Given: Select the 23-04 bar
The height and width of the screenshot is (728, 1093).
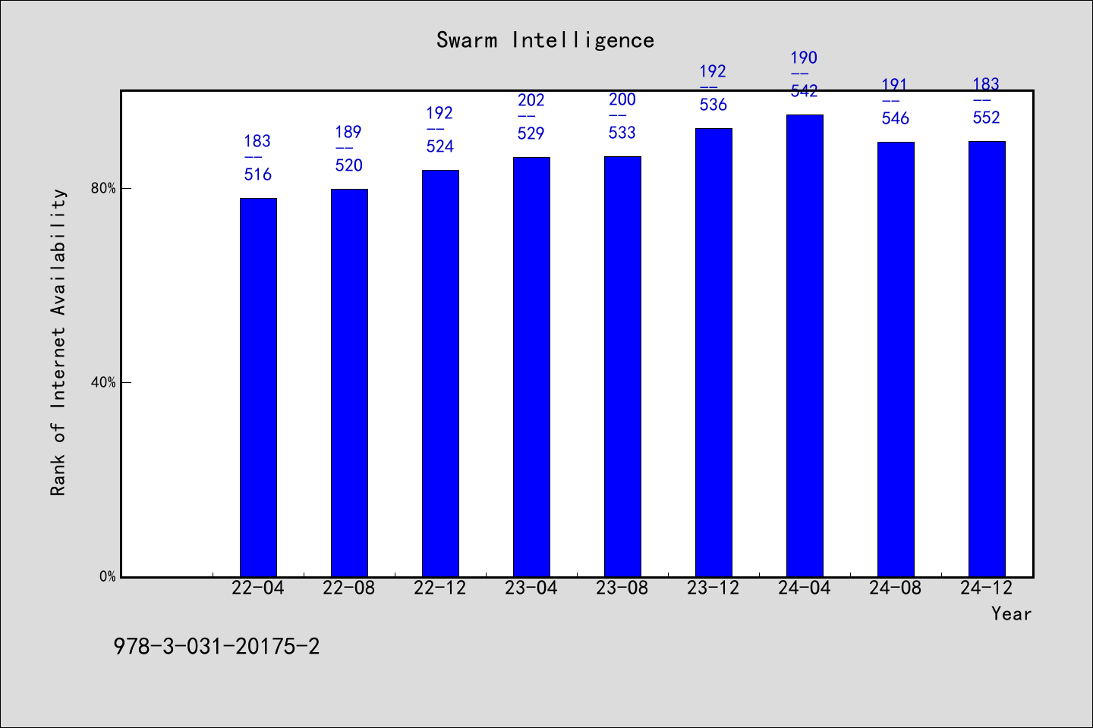Looking at the screenshot, I should coord(531,367).
